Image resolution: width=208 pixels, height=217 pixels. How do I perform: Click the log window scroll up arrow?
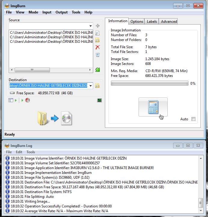tap(201, 158)
